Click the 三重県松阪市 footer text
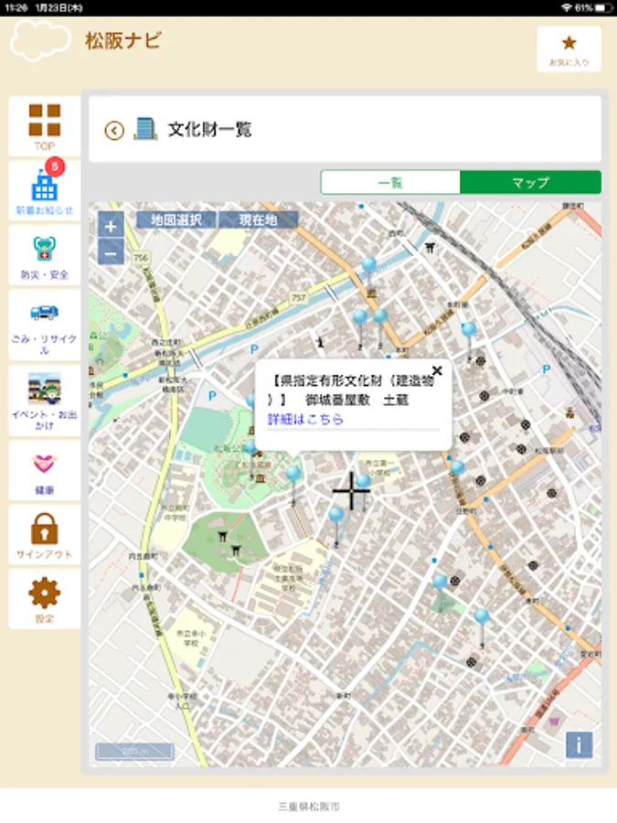The image size is (617, 823). pos(309,807)
